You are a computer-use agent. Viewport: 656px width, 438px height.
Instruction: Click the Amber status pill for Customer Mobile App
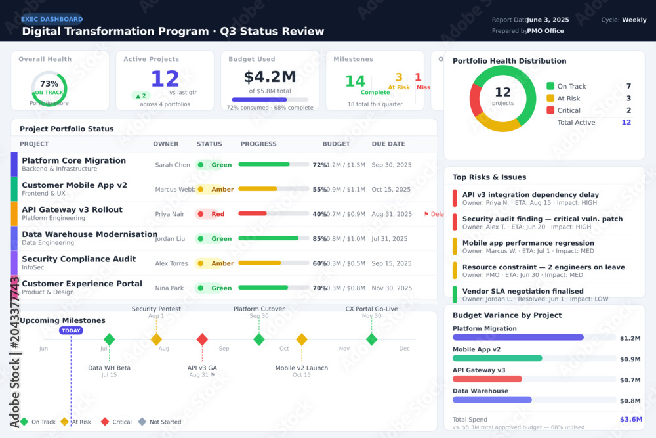coord(215,189)
